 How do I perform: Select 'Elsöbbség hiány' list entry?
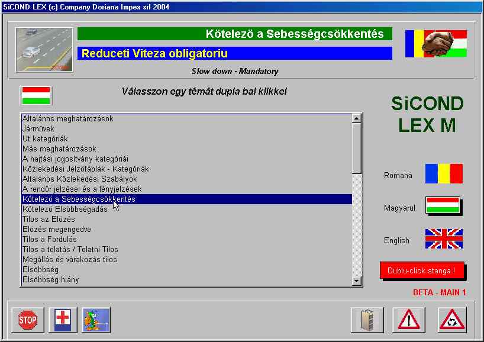click(x=187, y=280)
